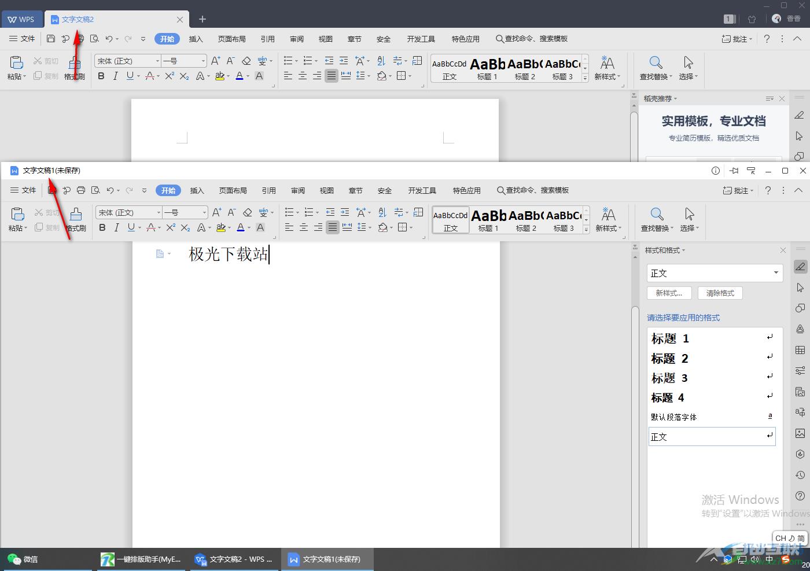Increase indent in 文字文稿1 ribbon
This screenshot has height=571, width=810.
345,212
